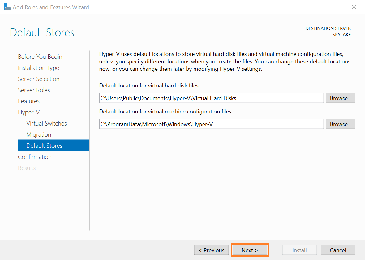This screenshot has width=365, height=260.
Task: Browse for virtual hard disk files location
Action: 340,98
